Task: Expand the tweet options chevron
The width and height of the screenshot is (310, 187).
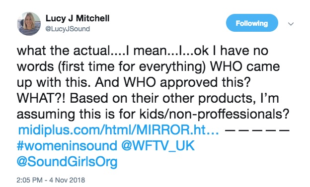Action: tap(291, 24)
